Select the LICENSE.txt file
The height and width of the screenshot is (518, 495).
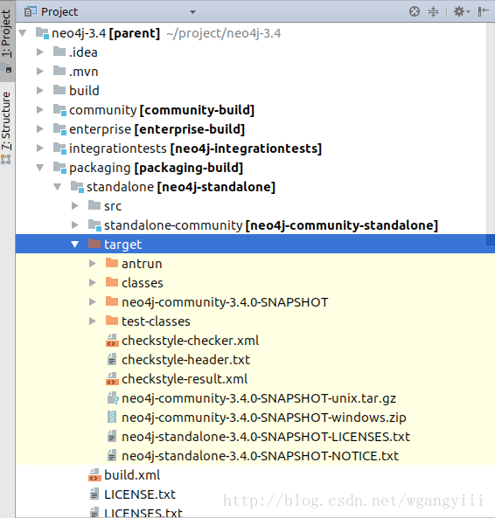[140, 494]
